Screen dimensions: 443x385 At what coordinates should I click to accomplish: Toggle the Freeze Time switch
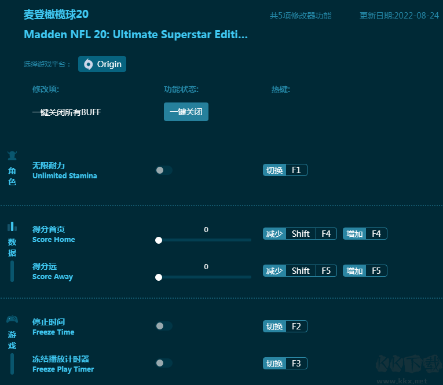(164, 326)
